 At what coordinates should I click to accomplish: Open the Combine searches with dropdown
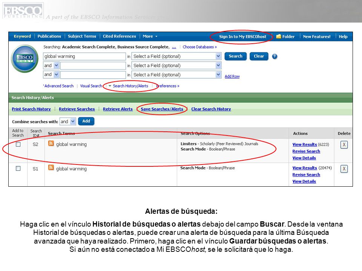(x=73, y=121)
